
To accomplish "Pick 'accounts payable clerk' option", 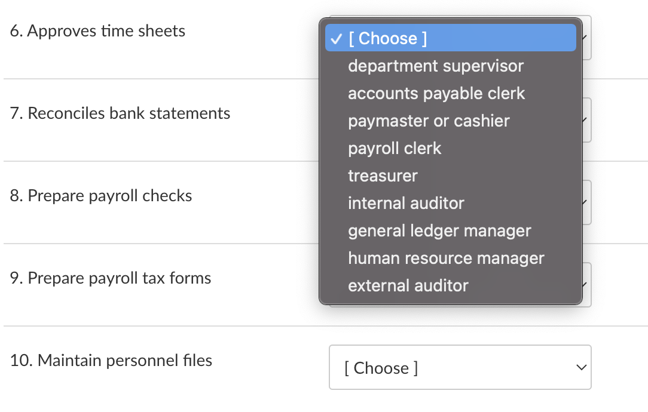I will [436, 93].
